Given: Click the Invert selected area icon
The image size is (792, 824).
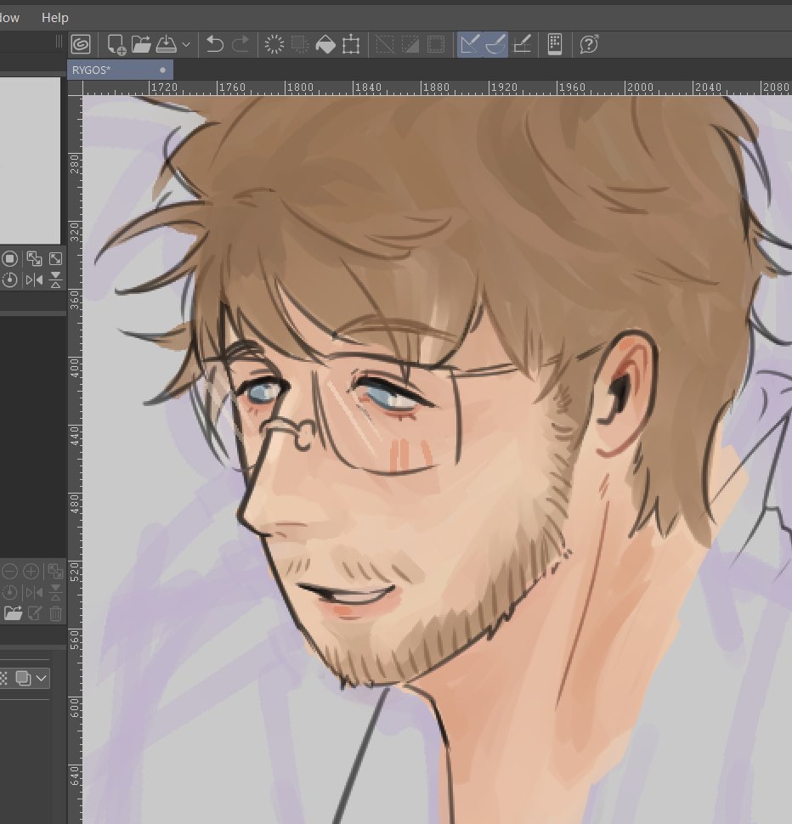Looking at the screenshot, I should pos(410,45).
